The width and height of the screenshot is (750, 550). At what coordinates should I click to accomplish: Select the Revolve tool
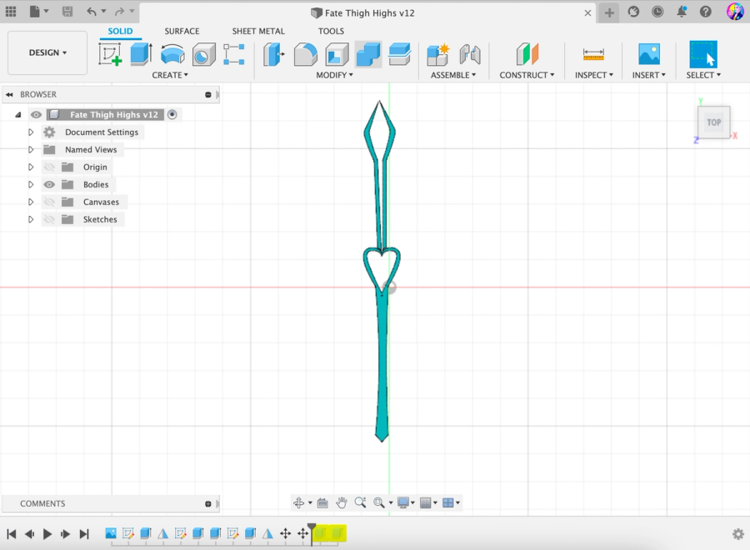point(171,52)
